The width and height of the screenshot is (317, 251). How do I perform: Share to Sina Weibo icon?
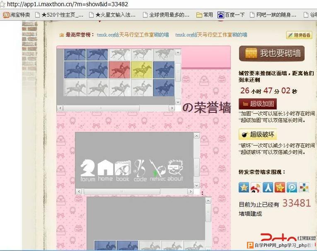coord(256,187)
